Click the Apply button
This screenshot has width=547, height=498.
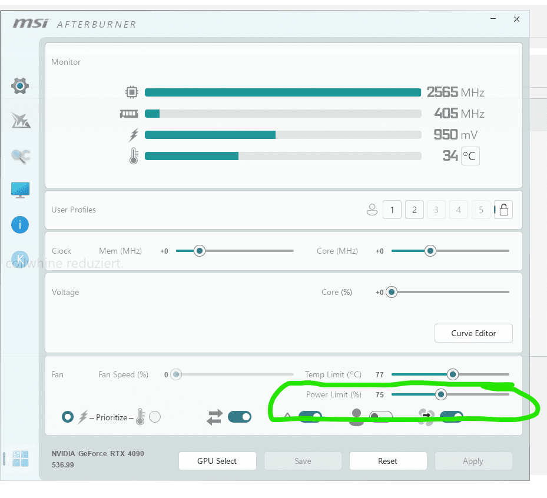[473, 461]
